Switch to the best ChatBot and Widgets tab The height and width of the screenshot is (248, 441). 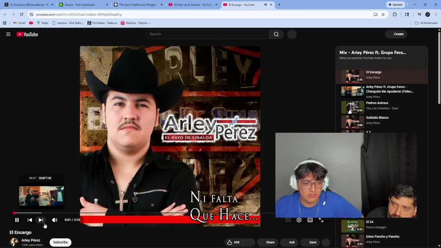(138, 5)
